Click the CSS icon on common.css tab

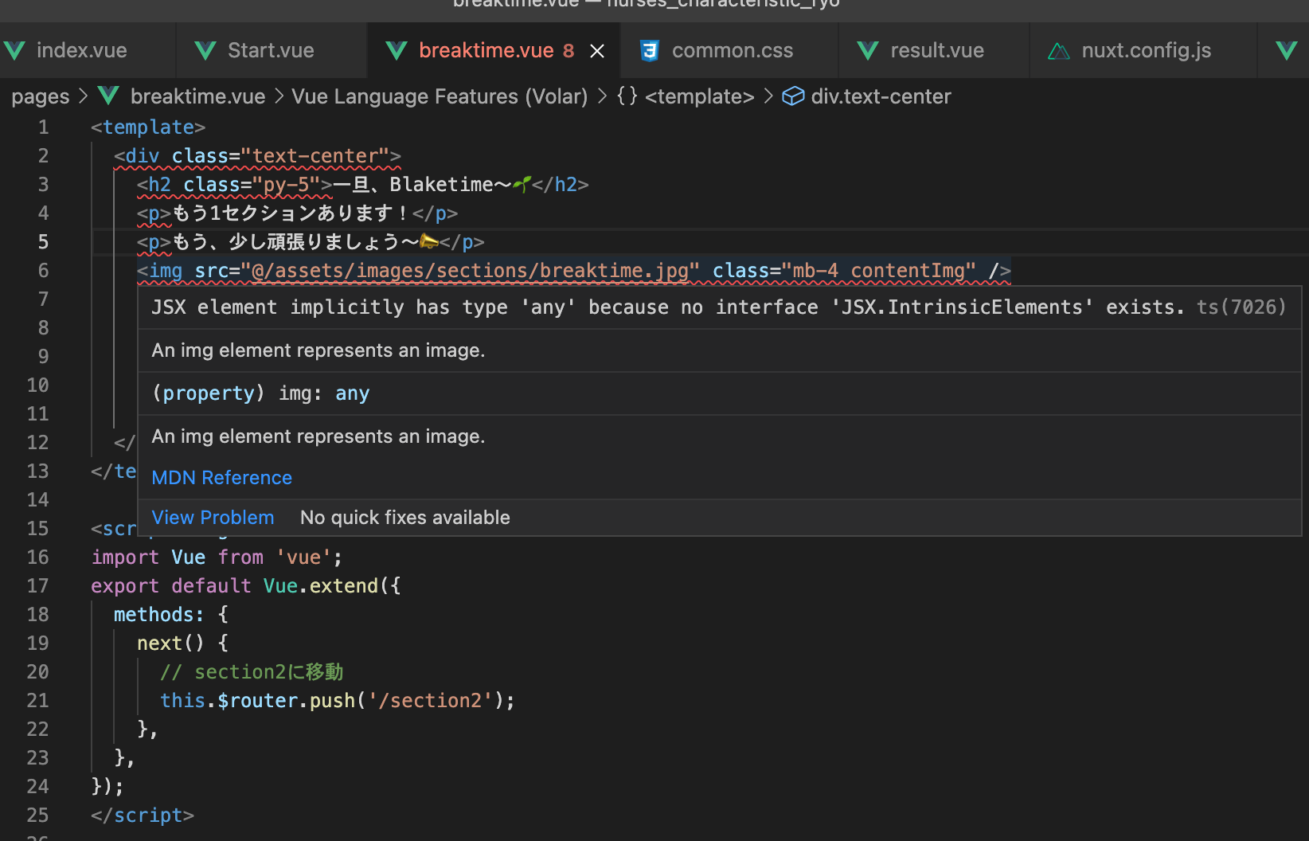pos(650,51)
